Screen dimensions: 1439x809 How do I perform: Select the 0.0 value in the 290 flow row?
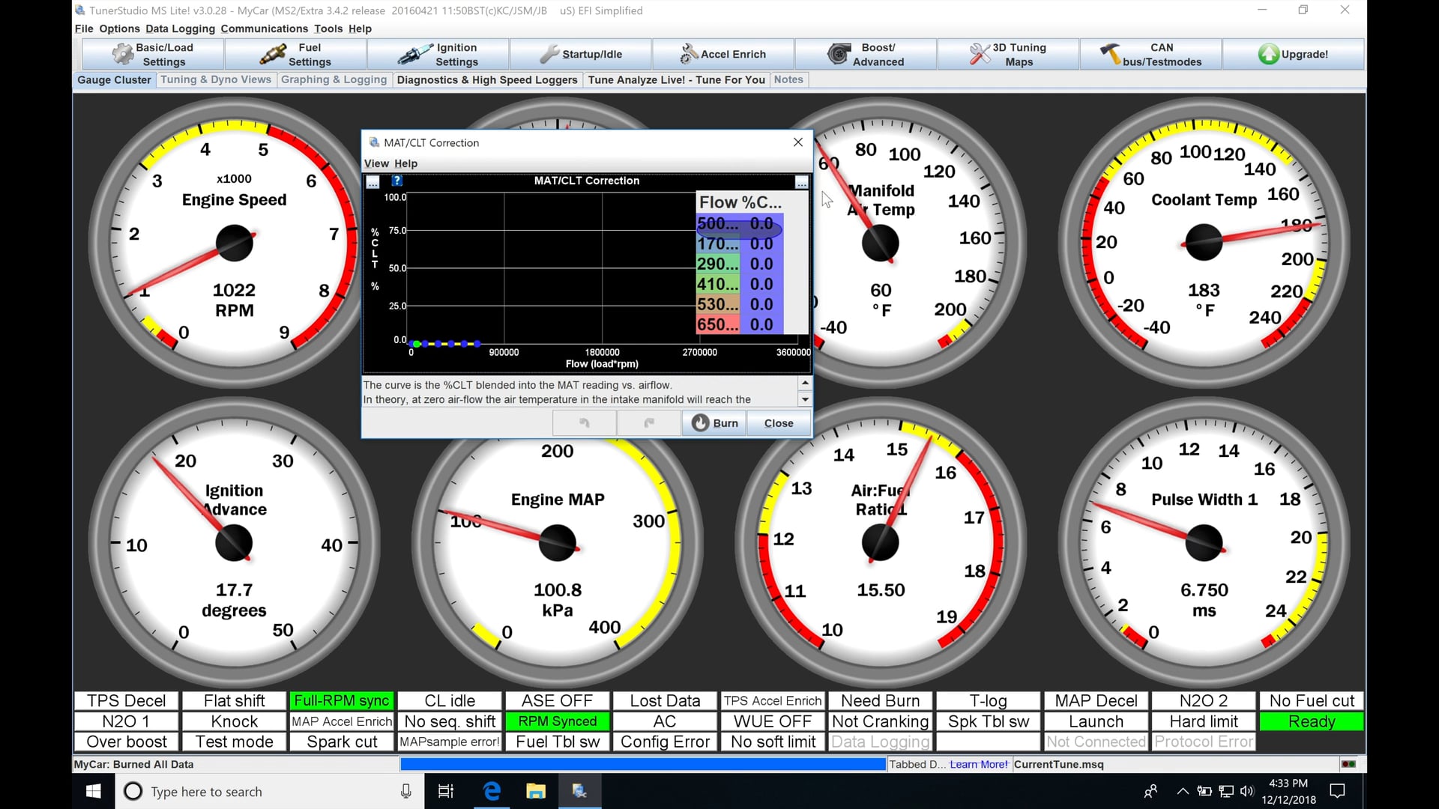[x=761, y=264]
